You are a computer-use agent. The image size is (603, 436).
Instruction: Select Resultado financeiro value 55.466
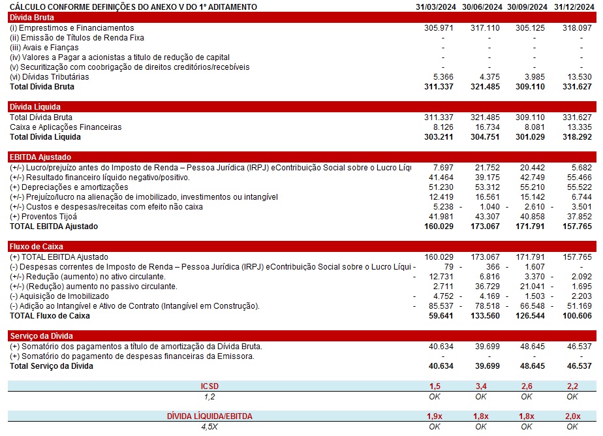pyautogui.click(x=580, y=178)
